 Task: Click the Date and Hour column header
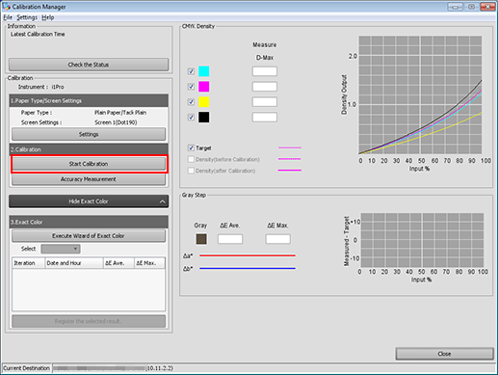click(74, 263)
